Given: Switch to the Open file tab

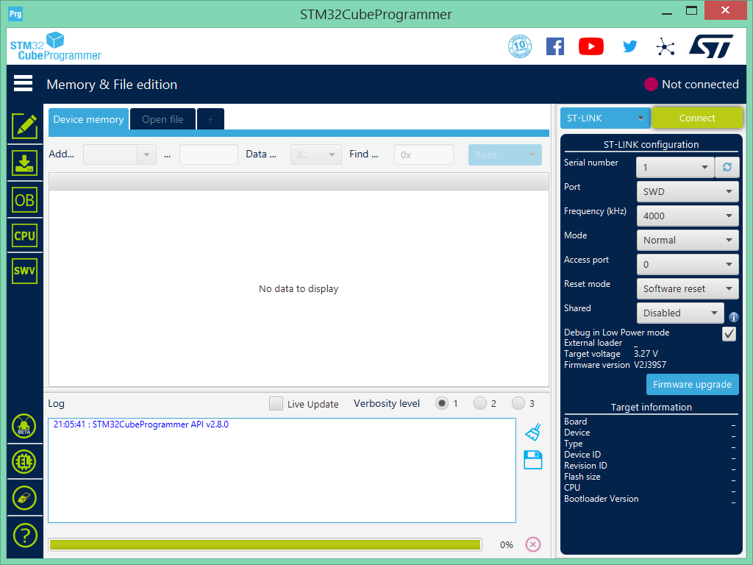Looking at the screenshot, I should pyautogui.click(x=163, y=119).
